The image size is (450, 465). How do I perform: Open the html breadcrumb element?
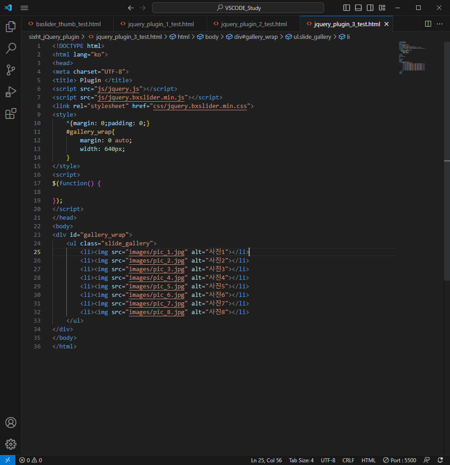(x=180, y=37)
